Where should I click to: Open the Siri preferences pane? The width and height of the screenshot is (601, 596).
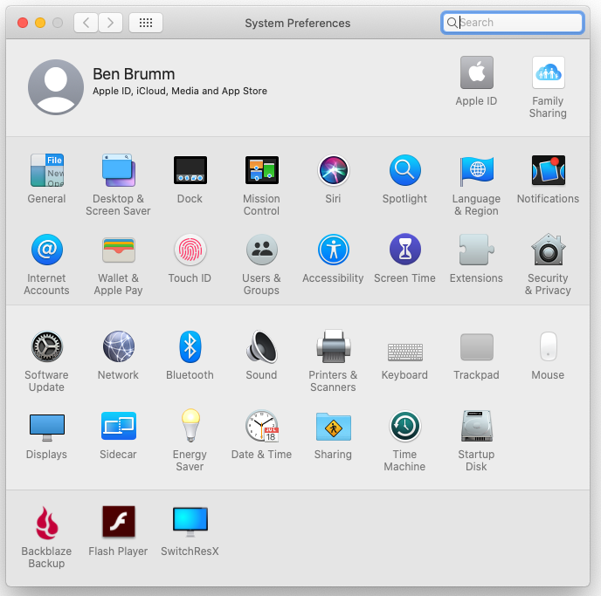333,171
